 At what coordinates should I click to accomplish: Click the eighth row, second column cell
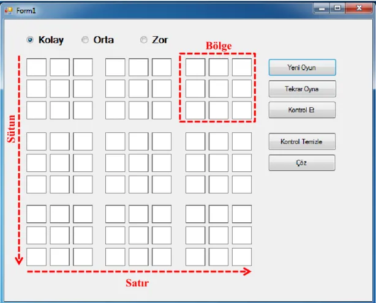tap(60, 236)
